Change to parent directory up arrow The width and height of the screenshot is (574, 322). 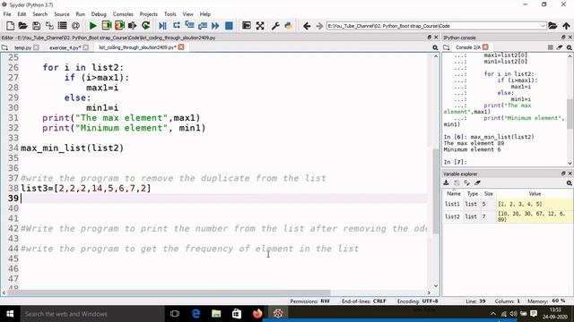[x=566, y=26]
